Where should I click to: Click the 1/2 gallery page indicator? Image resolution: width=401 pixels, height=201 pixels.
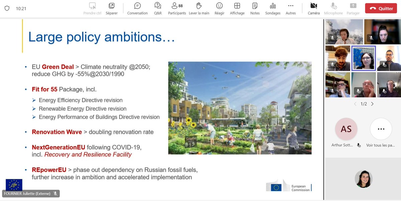click(x=364, y=104)
